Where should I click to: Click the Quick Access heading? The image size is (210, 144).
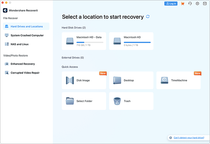[x=70, y=67]
